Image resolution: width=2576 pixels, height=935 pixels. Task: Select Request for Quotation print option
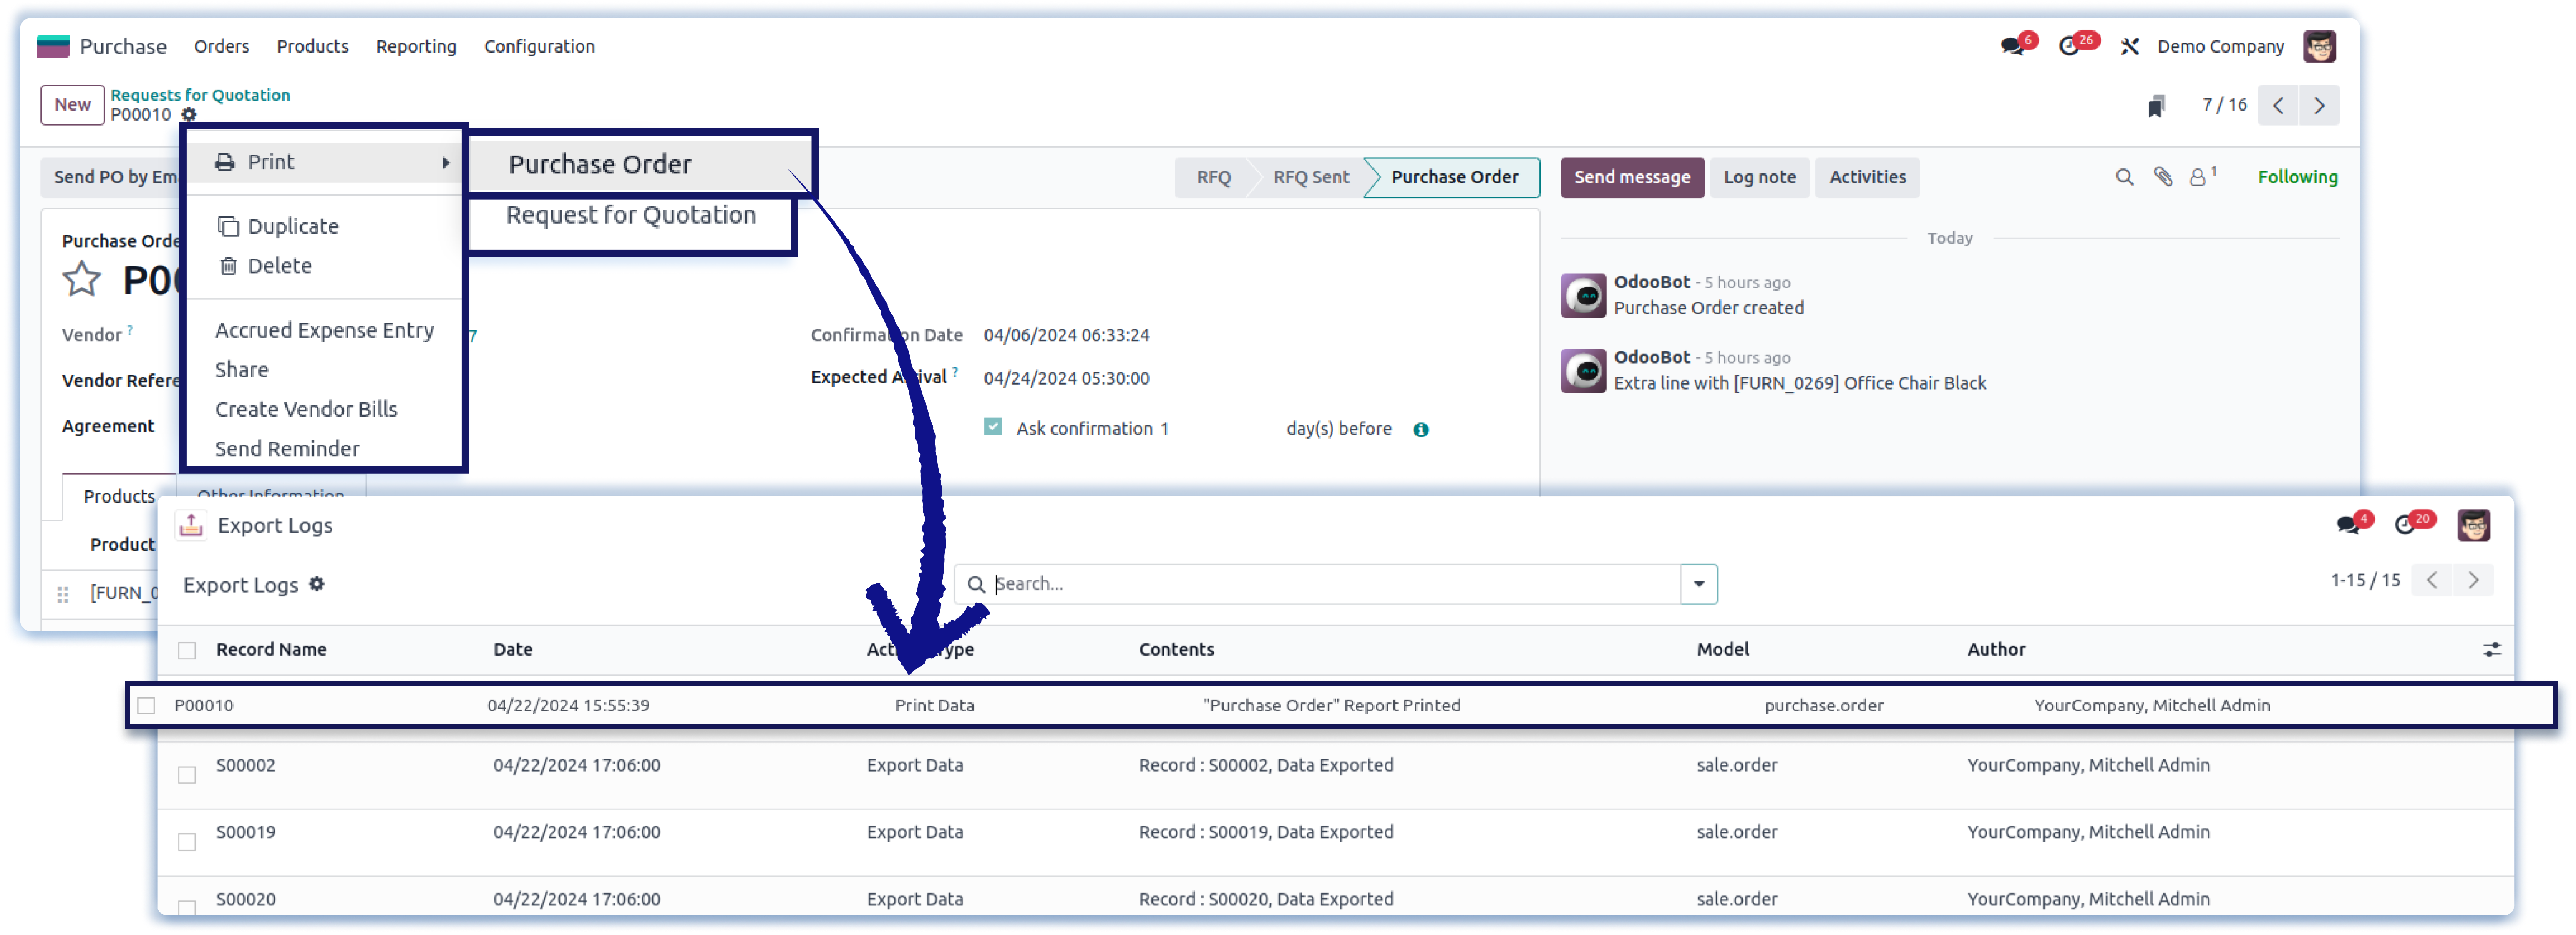631,215
